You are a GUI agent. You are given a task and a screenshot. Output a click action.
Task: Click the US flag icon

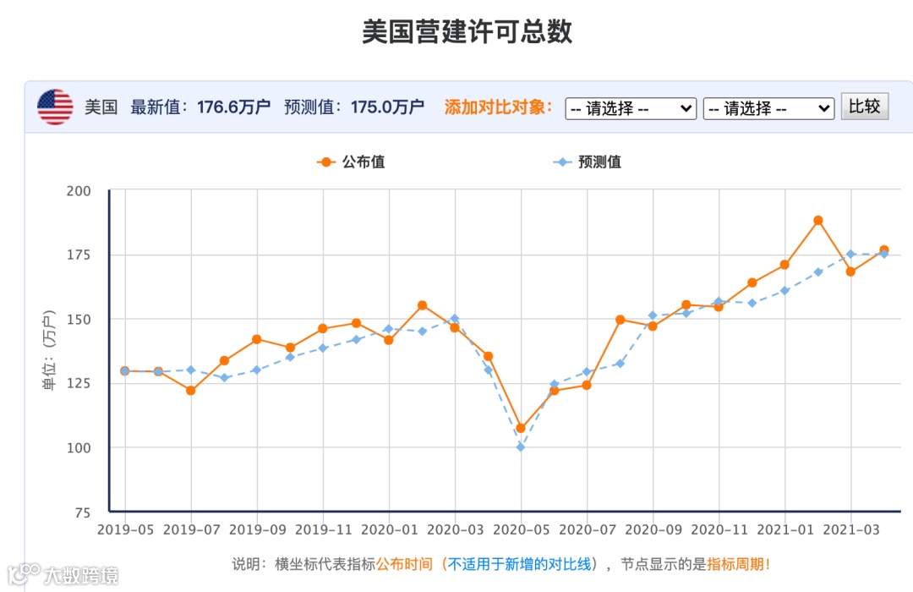tap(56, 107)
